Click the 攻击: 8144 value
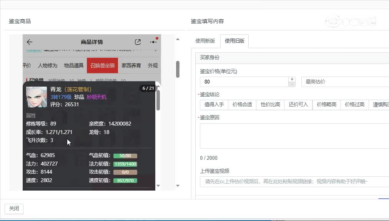 (x=39, y=172)
